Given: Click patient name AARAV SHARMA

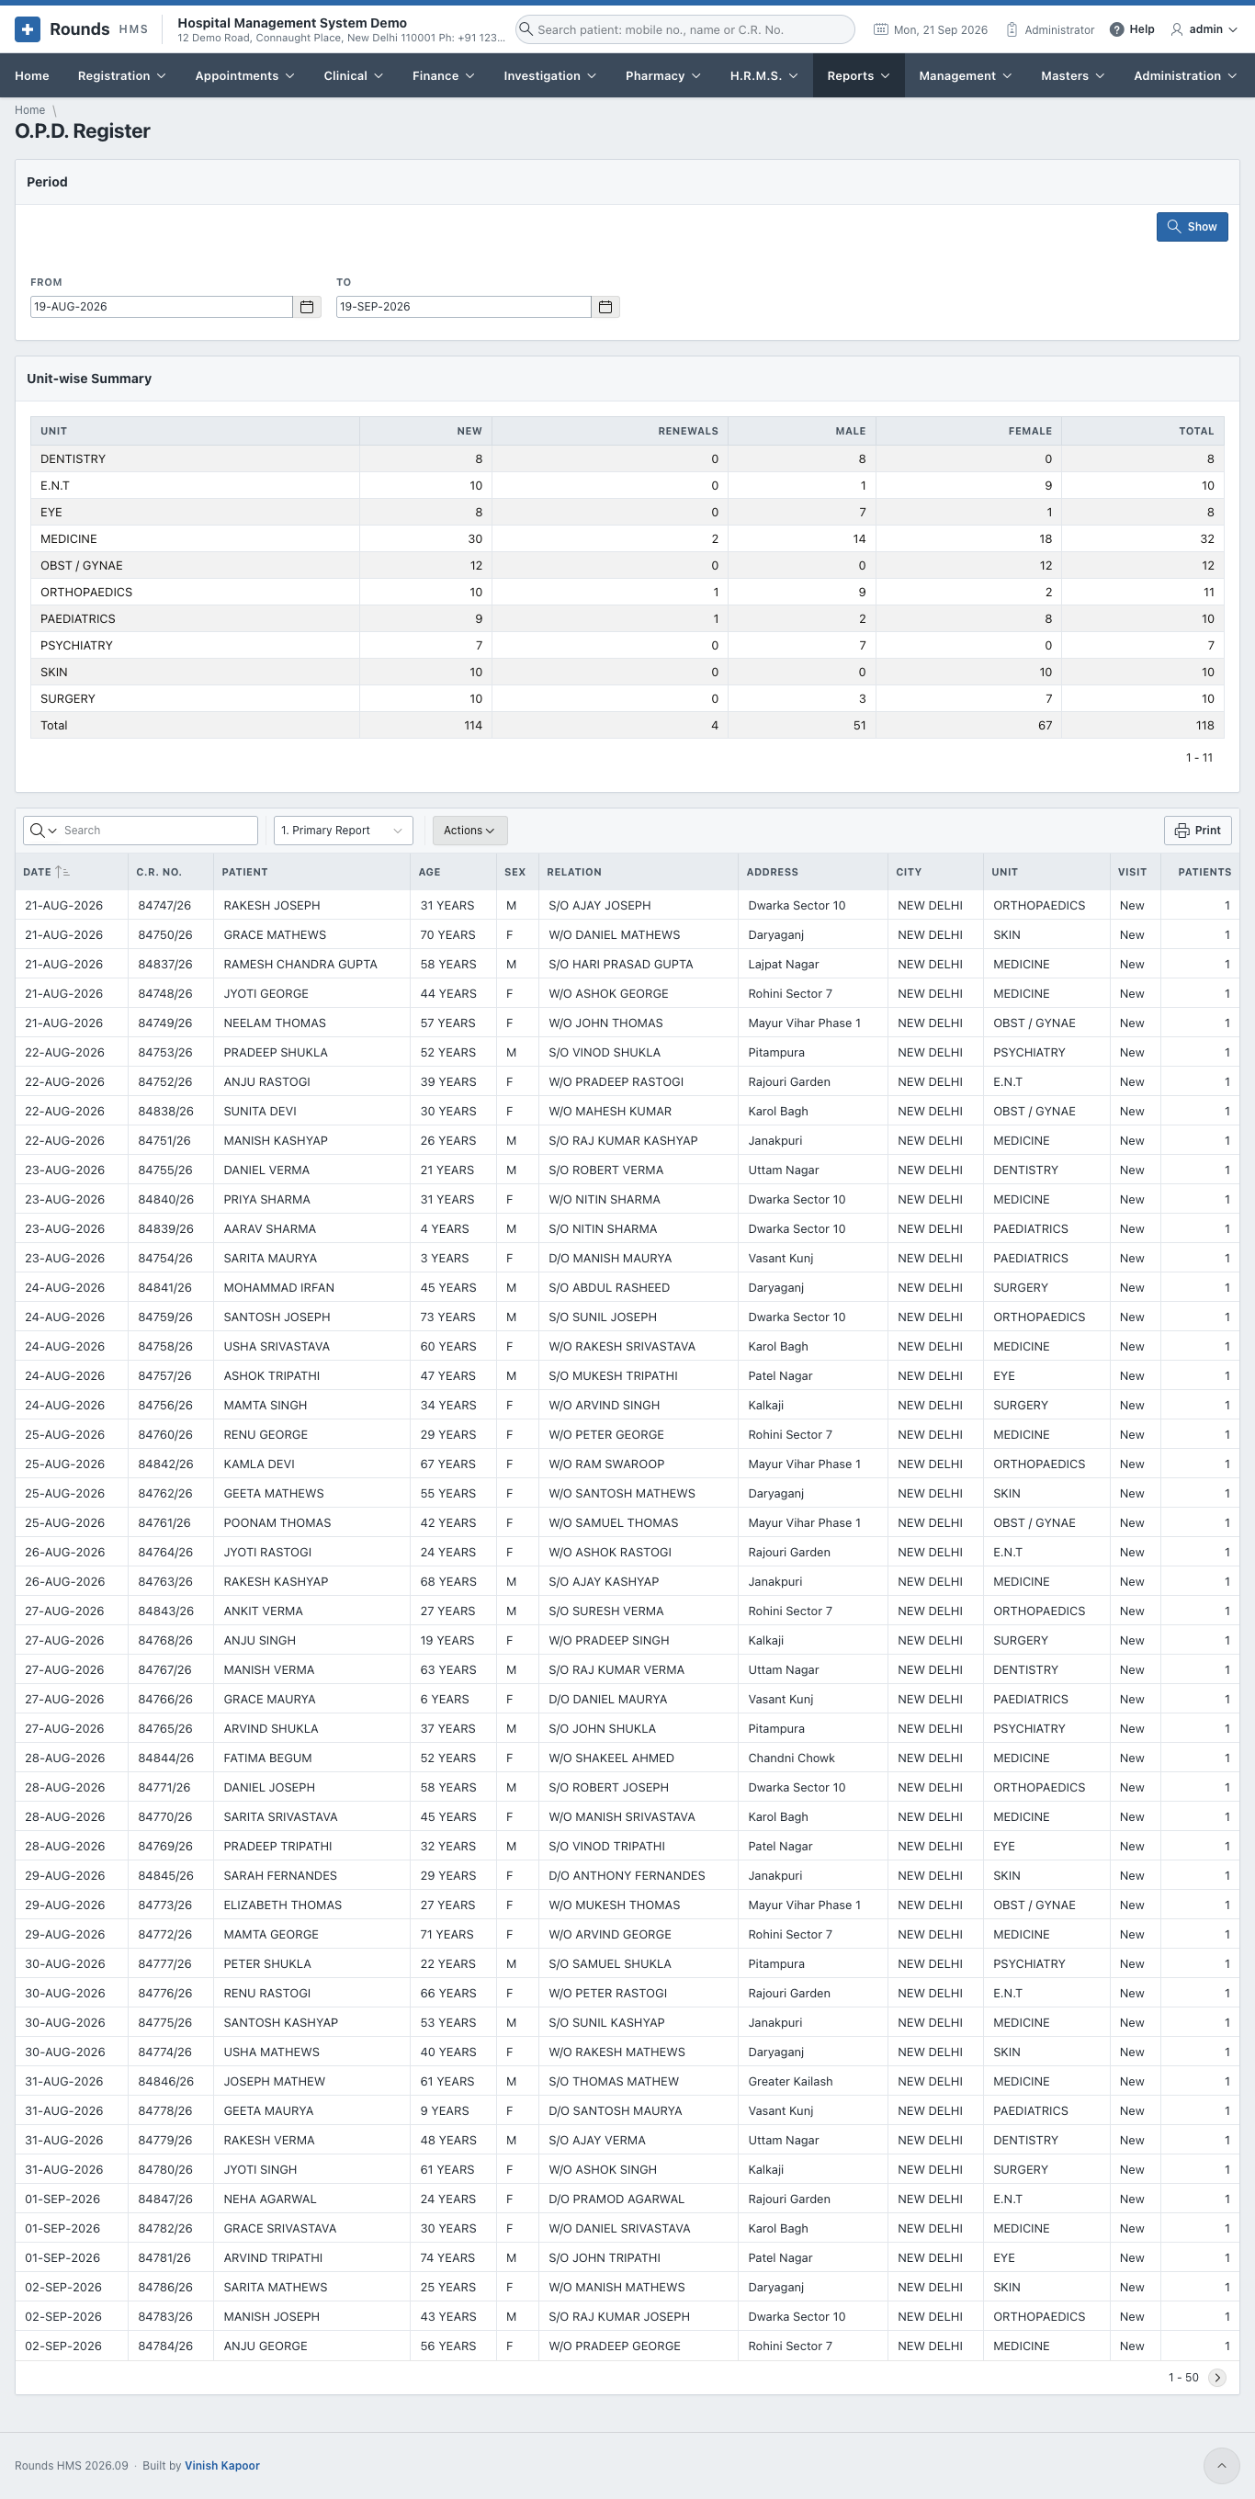Looking at the screenshot, I should pos(269,1229).
